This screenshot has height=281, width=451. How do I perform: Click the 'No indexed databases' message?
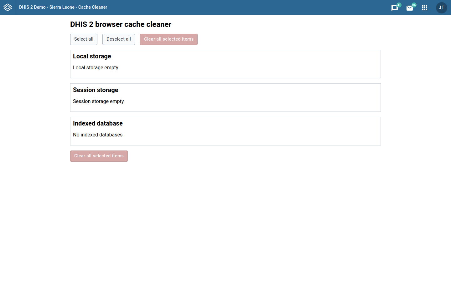coord(98,135)
